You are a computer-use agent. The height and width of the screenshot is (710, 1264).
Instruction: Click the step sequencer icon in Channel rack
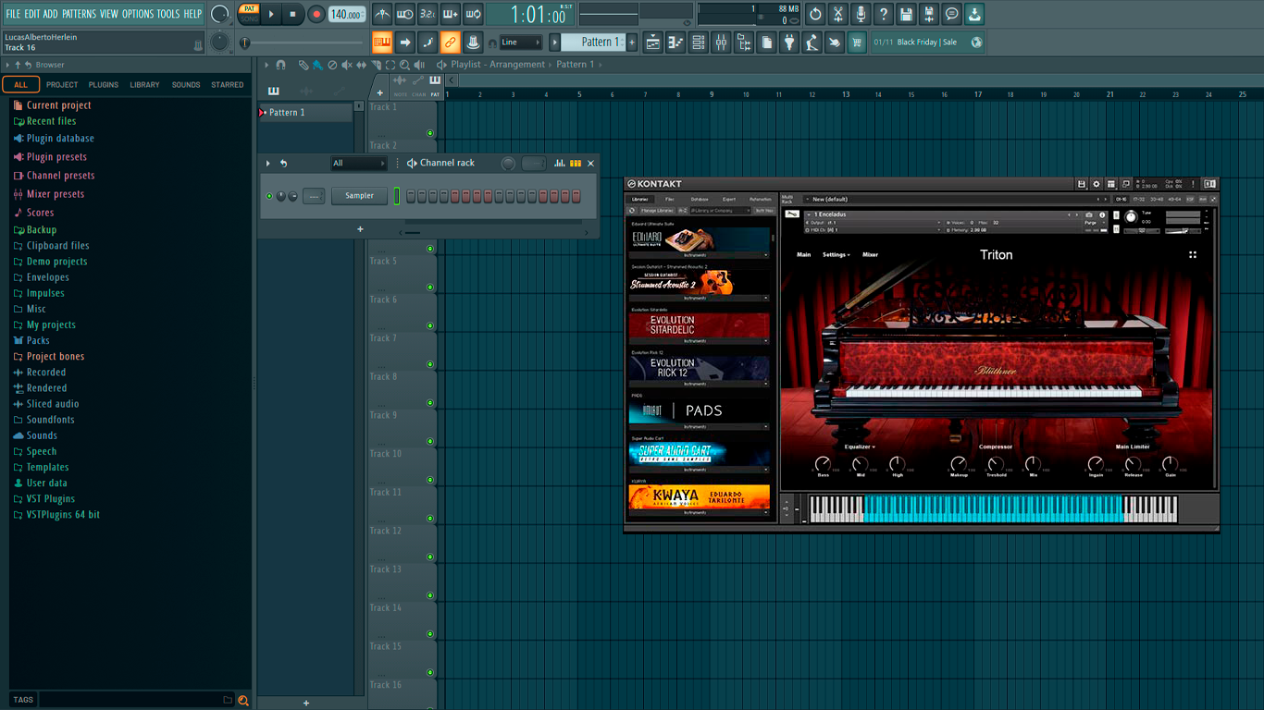coord(576,164)
